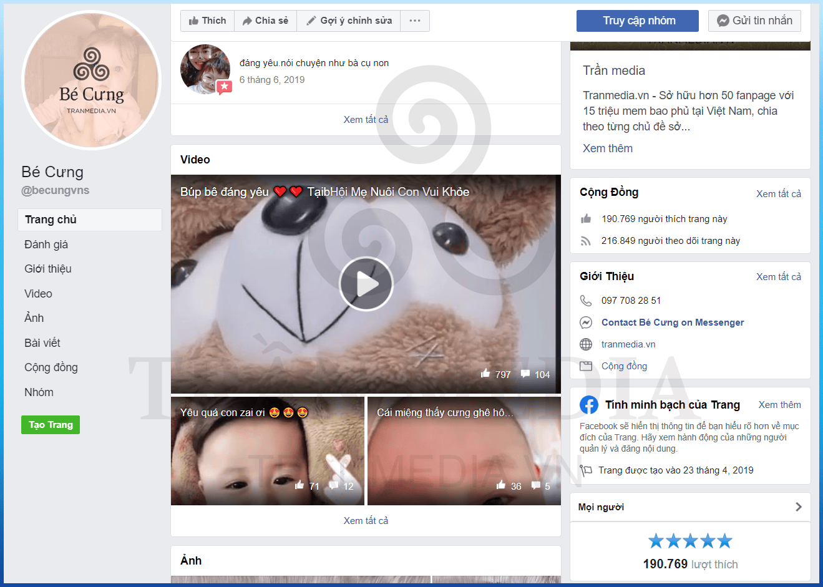Image resolution: width=823 pixels, height=587 pixels.
Task: Click reviewer avatar beside the 6 tháng 6 review
Action: pos(205,69)
